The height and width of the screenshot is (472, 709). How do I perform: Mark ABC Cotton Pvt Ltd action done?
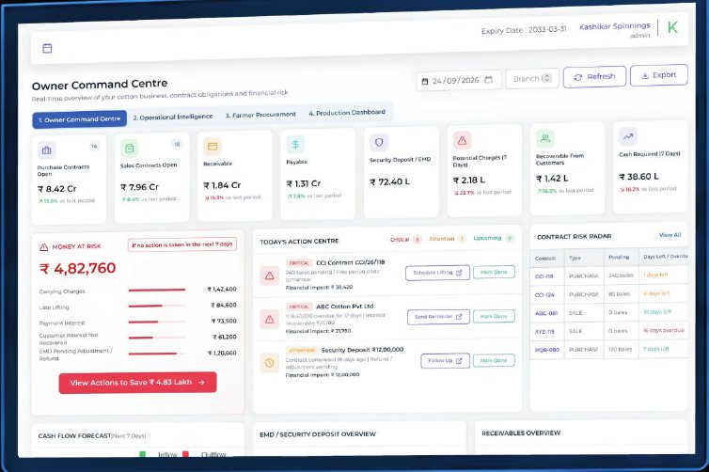point(494,316)
